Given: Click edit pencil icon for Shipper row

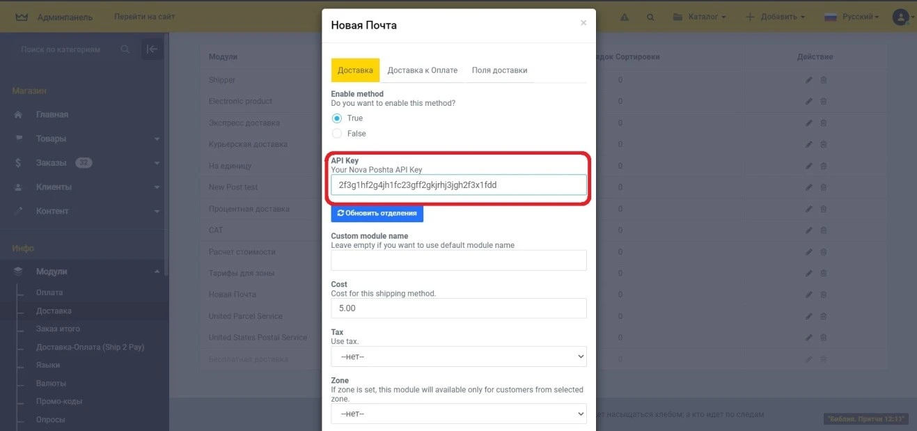Looking at the screenshot, I should (x=808, y=80).
